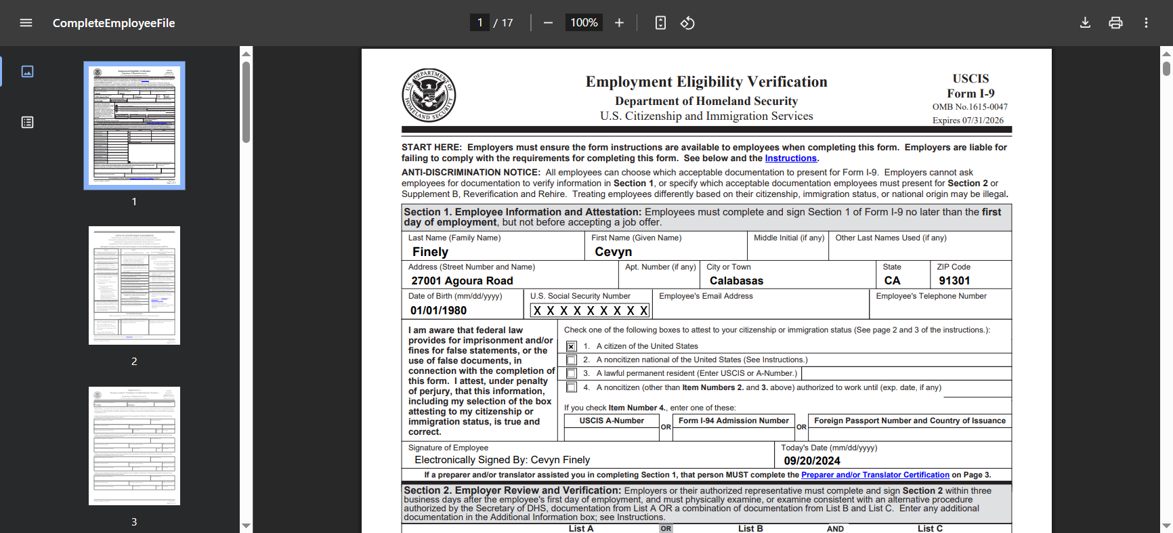The height and width of the screenshot is (533, 1173).
Task: Check 'noncitizen national of the United States' box
Action: [572, 360]
